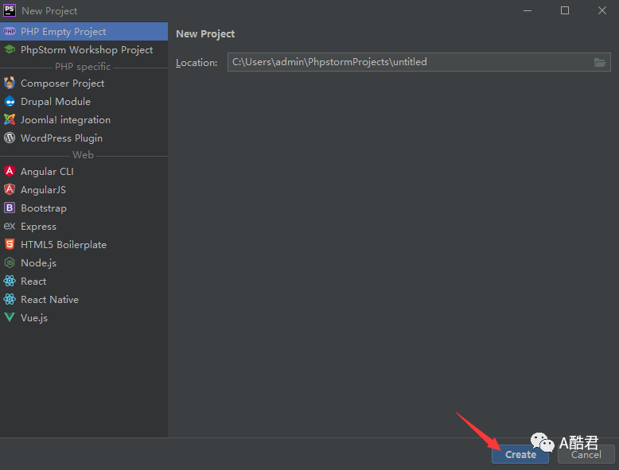Select Bootstrap label

(44, 208)
